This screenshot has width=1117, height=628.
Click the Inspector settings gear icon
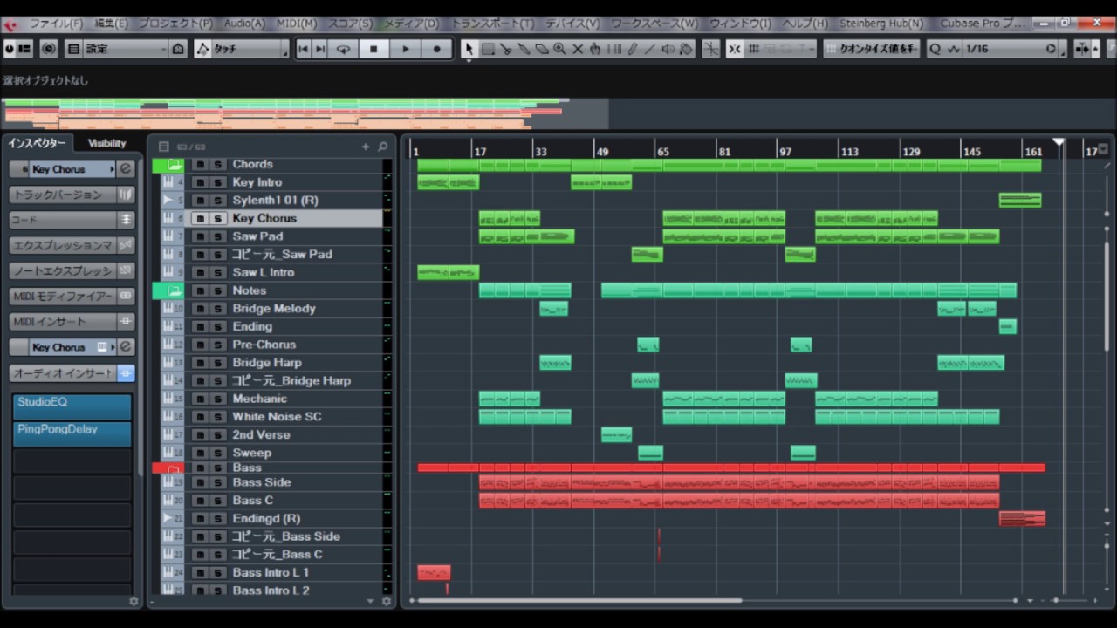(134, 601)
